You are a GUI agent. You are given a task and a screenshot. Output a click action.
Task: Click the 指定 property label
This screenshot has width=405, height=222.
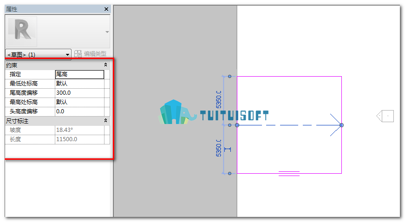15,74
